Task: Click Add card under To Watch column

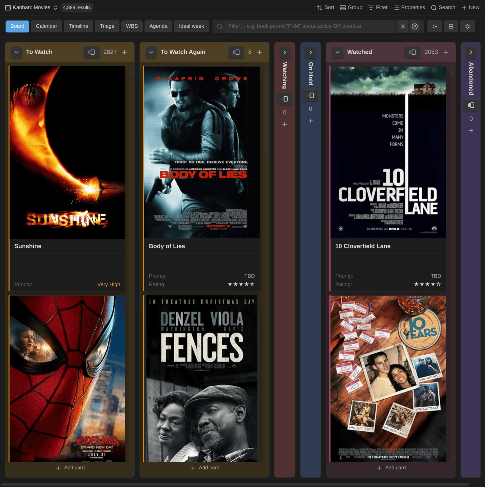Action: pyautogui.click(x=70, y=468)
